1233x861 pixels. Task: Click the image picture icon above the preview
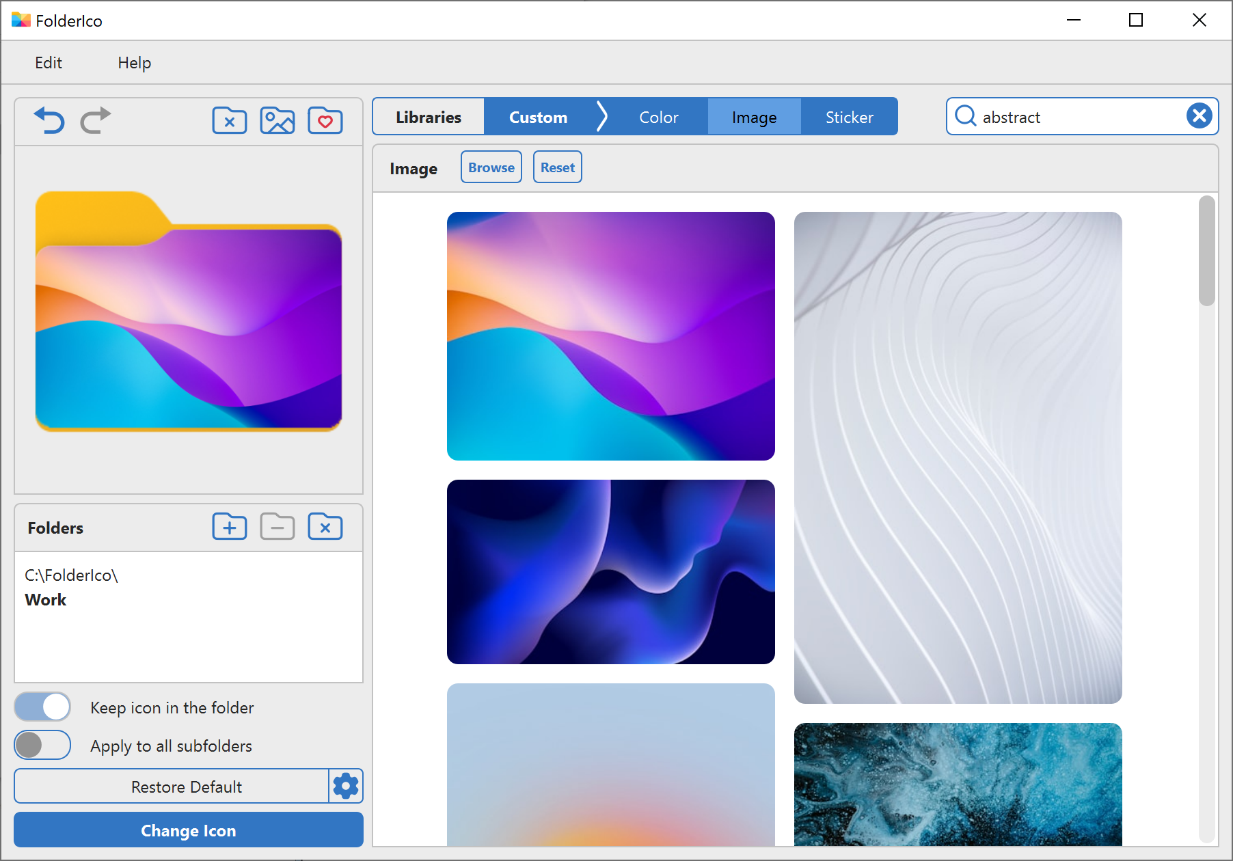[277, 120]
